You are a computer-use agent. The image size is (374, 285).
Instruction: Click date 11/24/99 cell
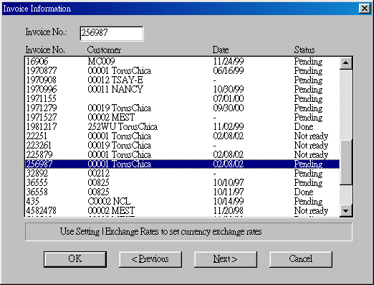pos(229,61)
